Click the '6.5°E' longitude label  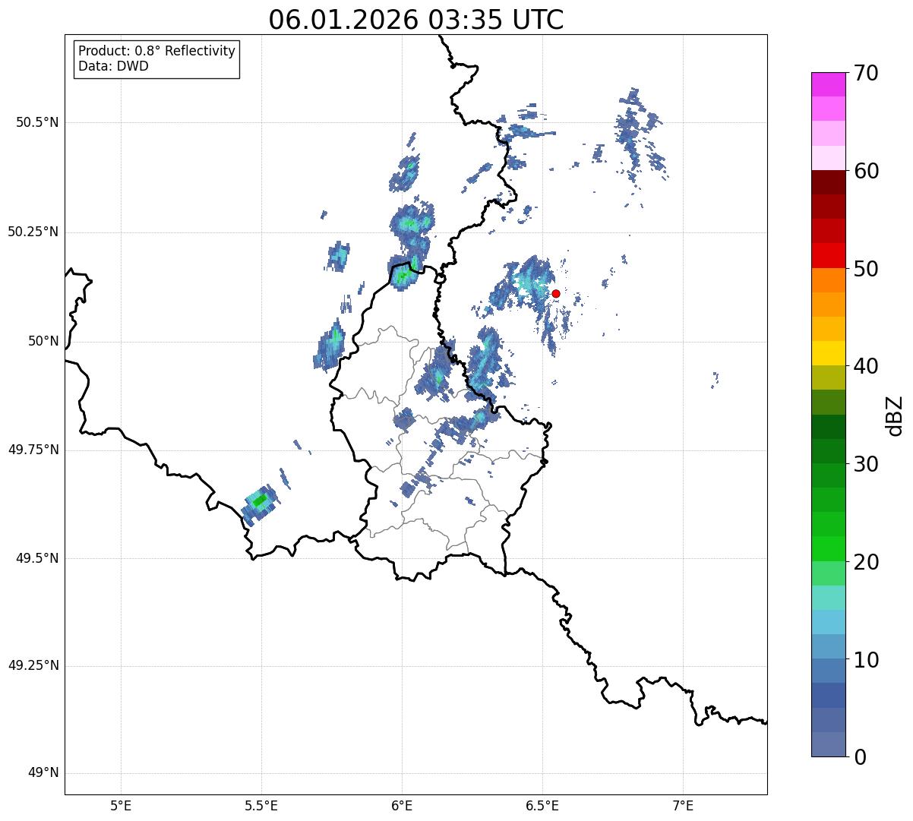tap(542, 805)
